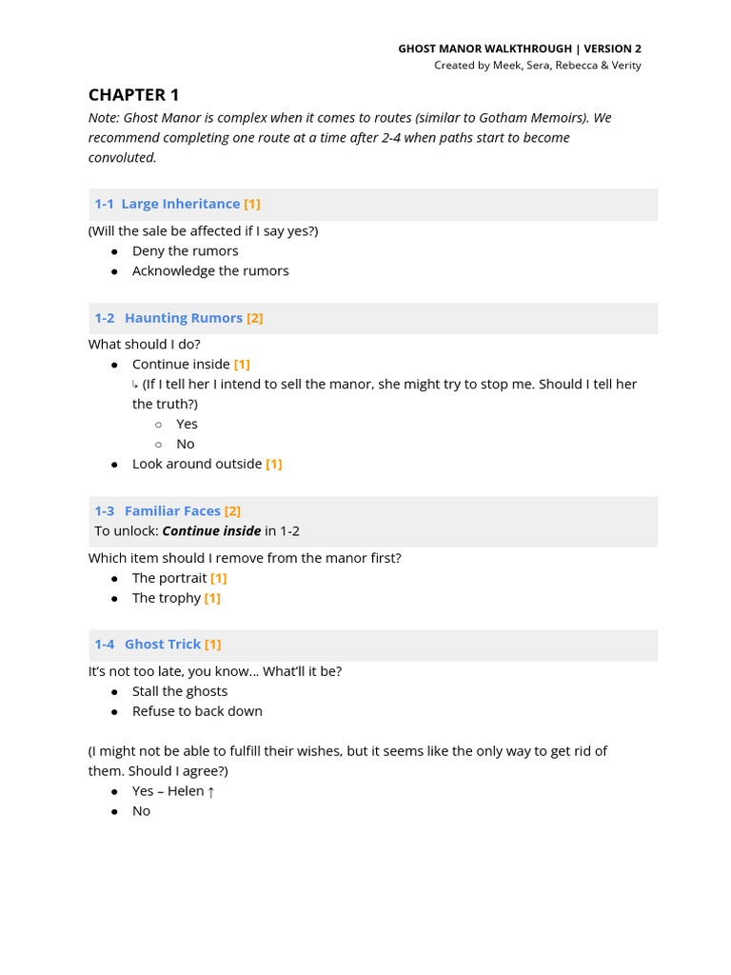Select the "No" sub-option under Continue inside
Viewport: 731px width, 975px height.
click(185, 445)
